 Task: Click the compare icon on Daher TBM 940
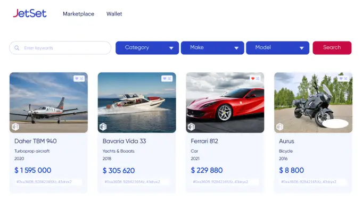pyautogui.click(x=81, y=79)
